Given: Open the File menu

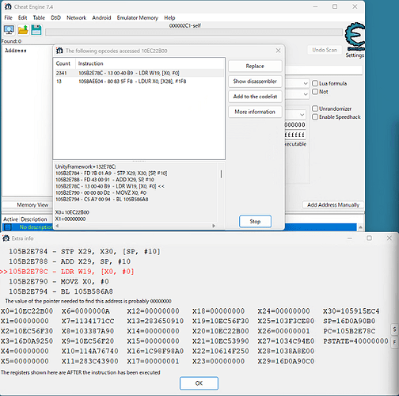Looking at the screenshot, I should (8, 17).
